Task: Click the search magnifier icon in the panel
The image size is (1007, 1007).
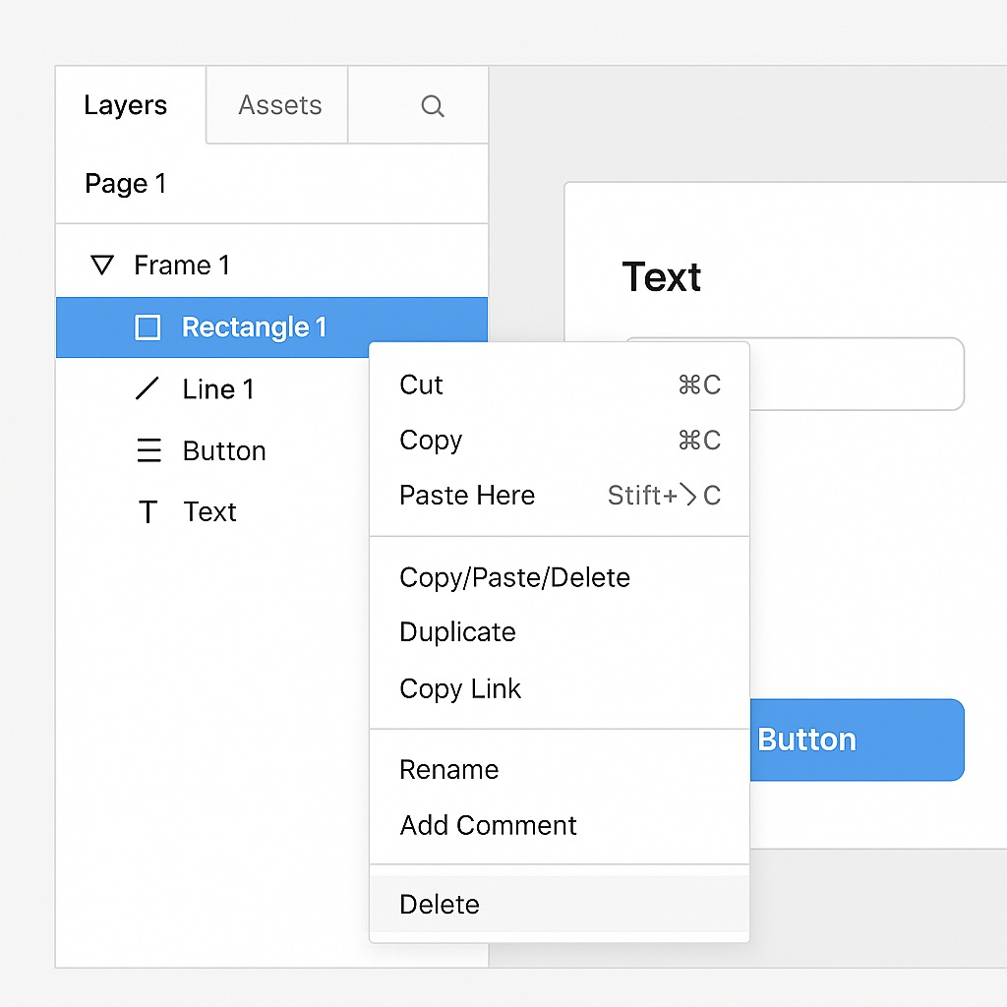Action: pos(433,105)
